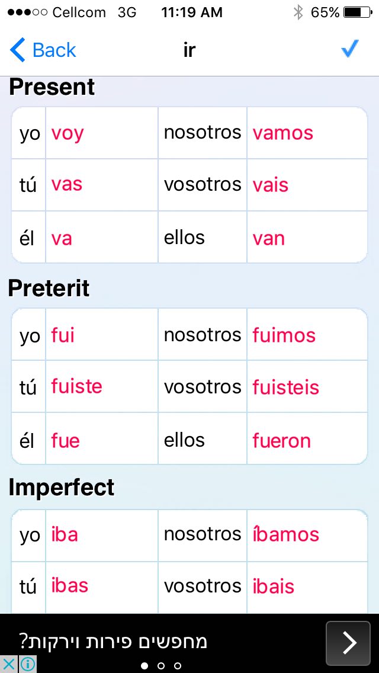Viewport: 379px width, 673px height.
Task: Select the preterit form fuisteis
Action: pyautogui.click(x=285, y=387)
